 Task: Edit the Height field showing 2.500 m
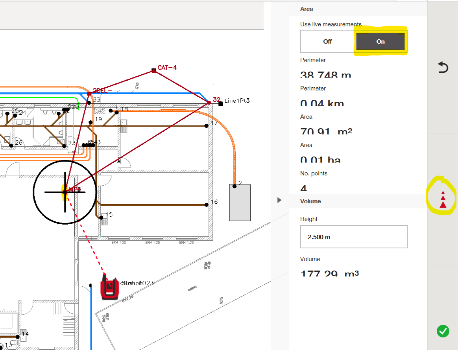[353, 237]
